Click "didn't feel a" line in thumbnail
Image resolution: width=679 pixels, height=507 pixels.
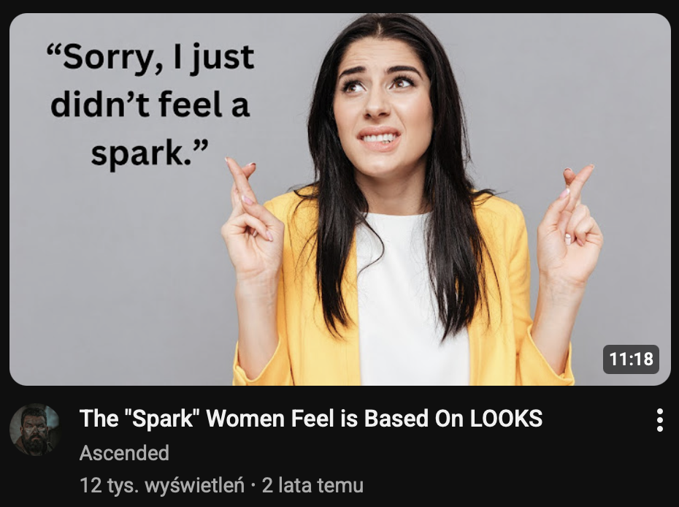coord(150,105)
